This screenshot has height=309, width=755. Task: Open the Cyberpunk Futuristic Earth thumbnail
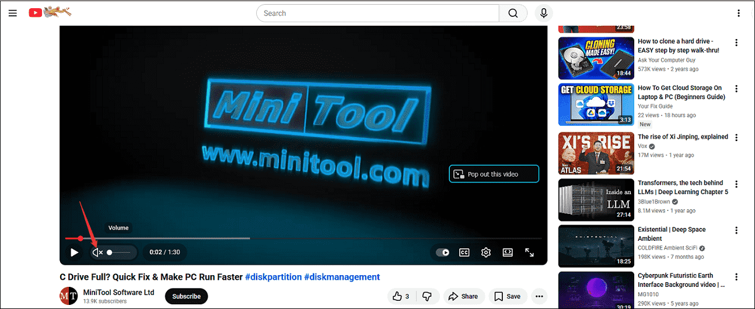click(x=596, y=290)
